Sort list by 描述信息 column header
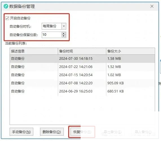The image size is (161, 141). (34, 51)
